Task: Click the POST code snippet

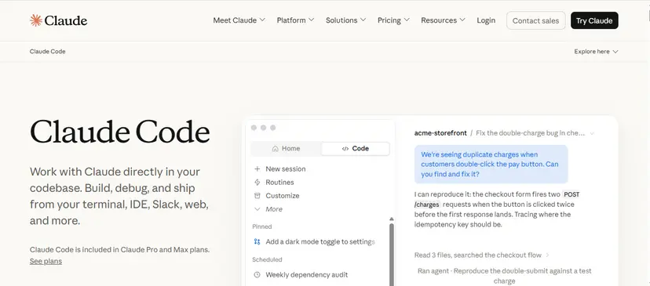Action: (x=571, y=194)
